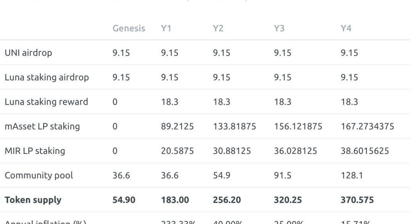
Task: Click the Y1 column header
Action: [x=166, y=29]
